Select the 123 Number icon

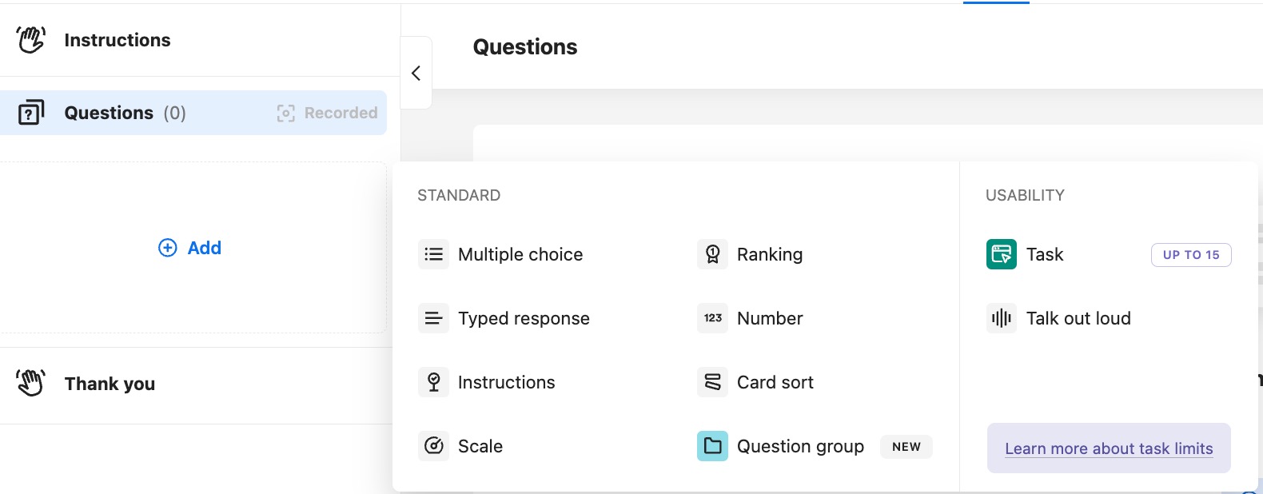tap(712, 318)
